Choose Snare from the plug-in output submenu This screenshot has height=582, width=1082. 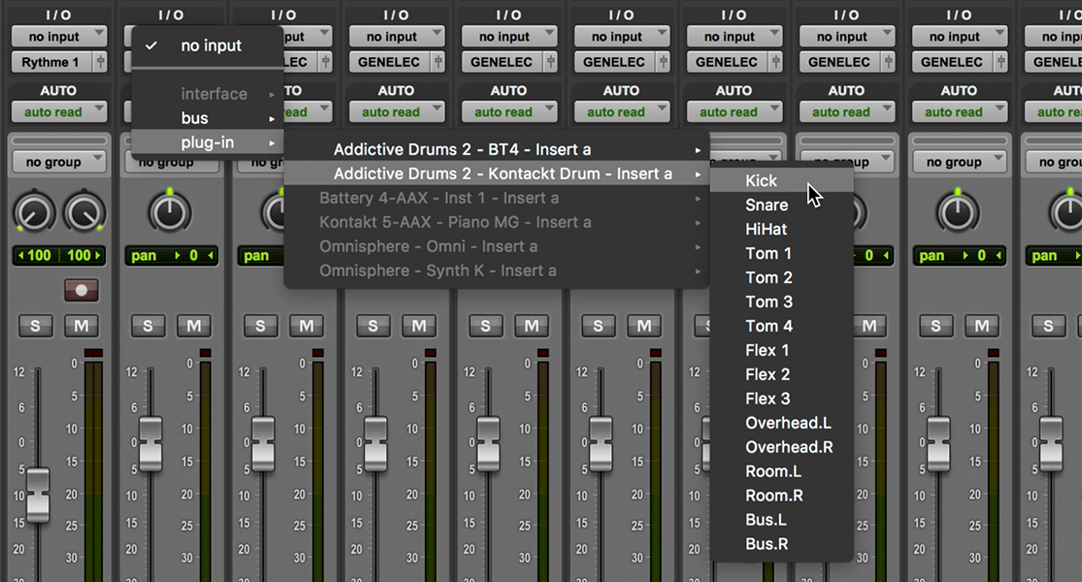tap(782, 205)
